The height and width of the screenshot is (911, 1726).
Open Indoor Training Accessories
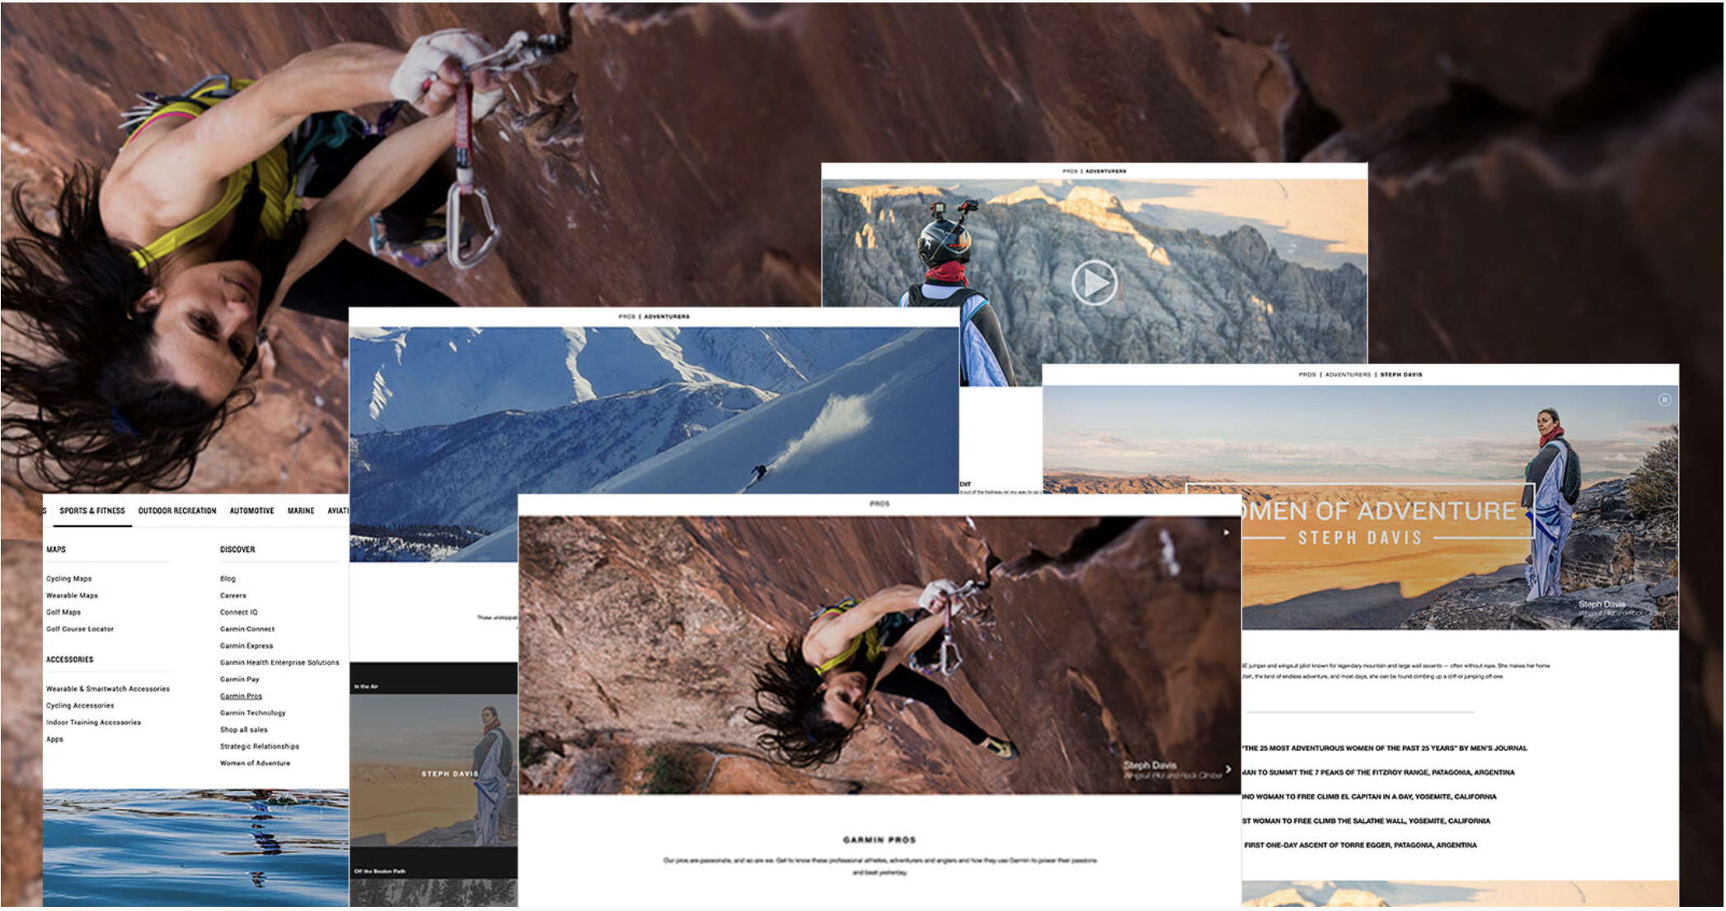[93, 722]
